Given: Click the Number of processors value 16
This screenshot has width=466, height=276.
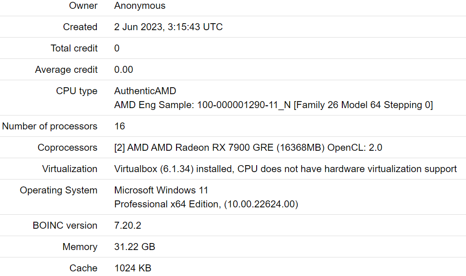Looking at the screenshot, I should tap(120, 126).
